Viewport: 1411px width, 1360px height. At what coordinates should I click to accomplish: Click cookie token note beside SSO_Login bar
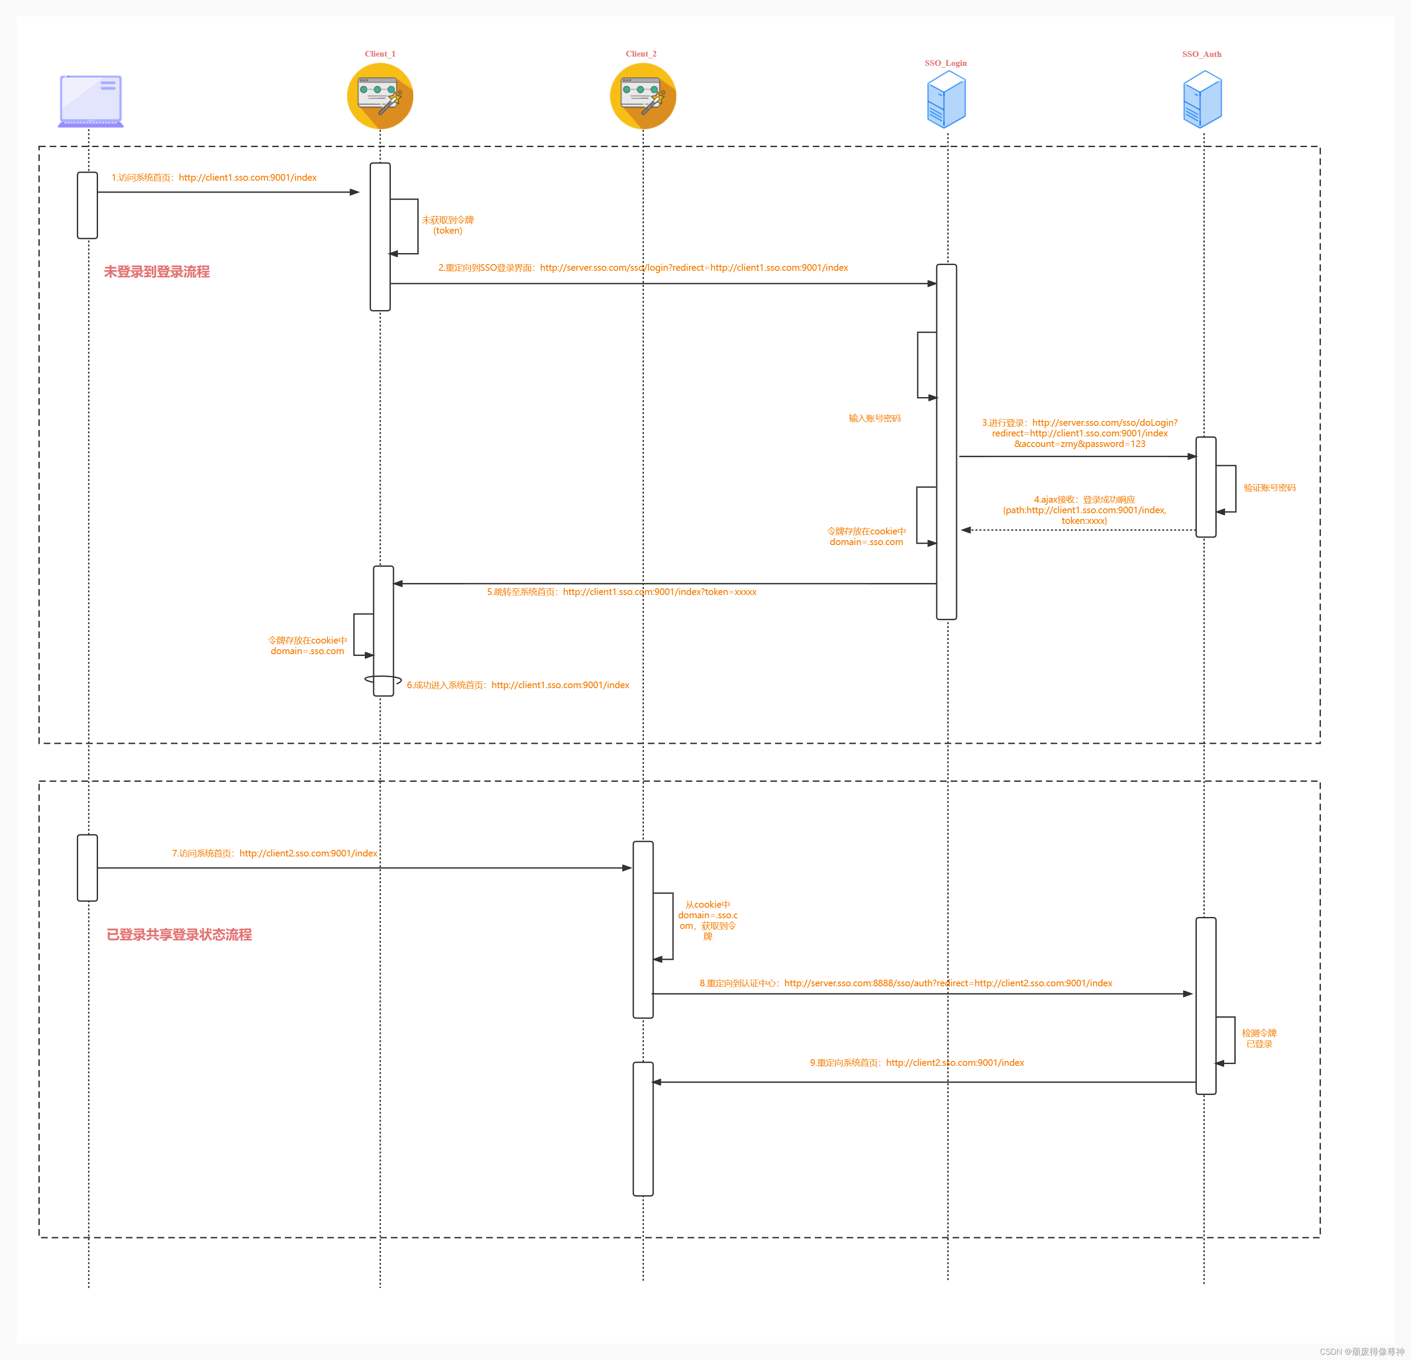coord(866,536)
